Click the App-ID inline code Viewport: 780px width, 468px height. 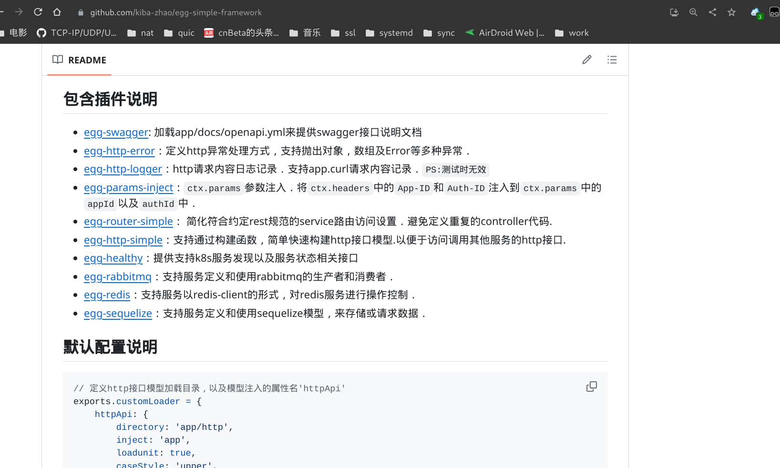413,188
